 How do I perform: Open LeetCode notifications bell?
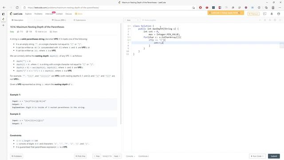[272, 14]
